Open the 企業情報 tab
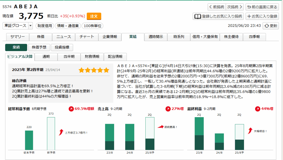The width and height of the screenshot is (283, 160). tap(110, 37)
